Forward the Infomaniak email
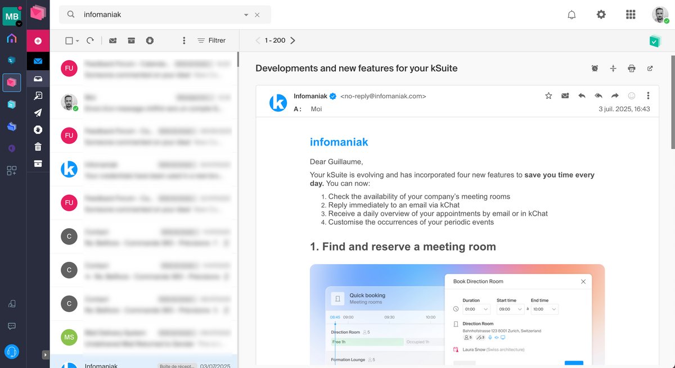The image size is (675, 368). pos(615,96)
